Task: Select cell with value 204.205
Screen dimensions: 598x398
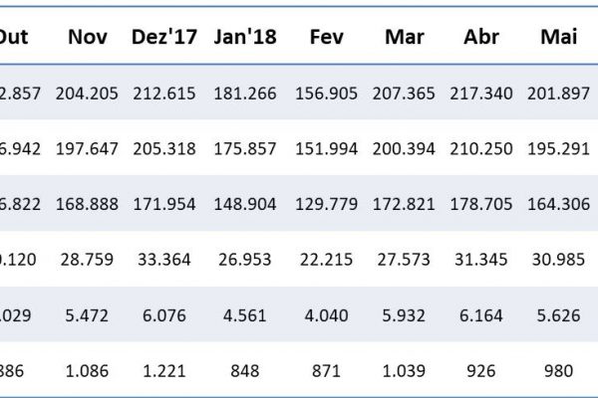Action: coord(88,93)
